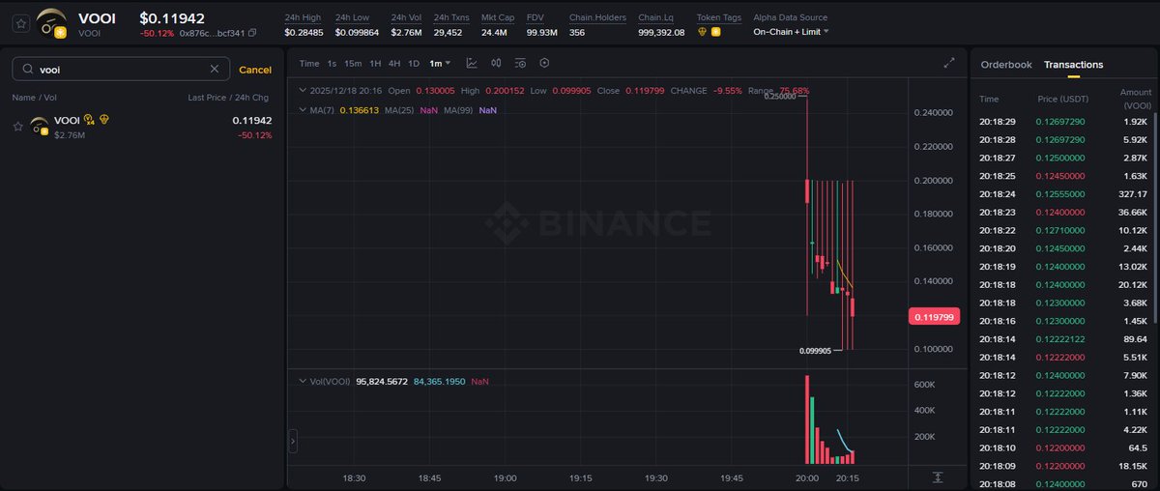Click the MA(25) indicator label
Screen dimensions: 1160x491
(399, 110)
